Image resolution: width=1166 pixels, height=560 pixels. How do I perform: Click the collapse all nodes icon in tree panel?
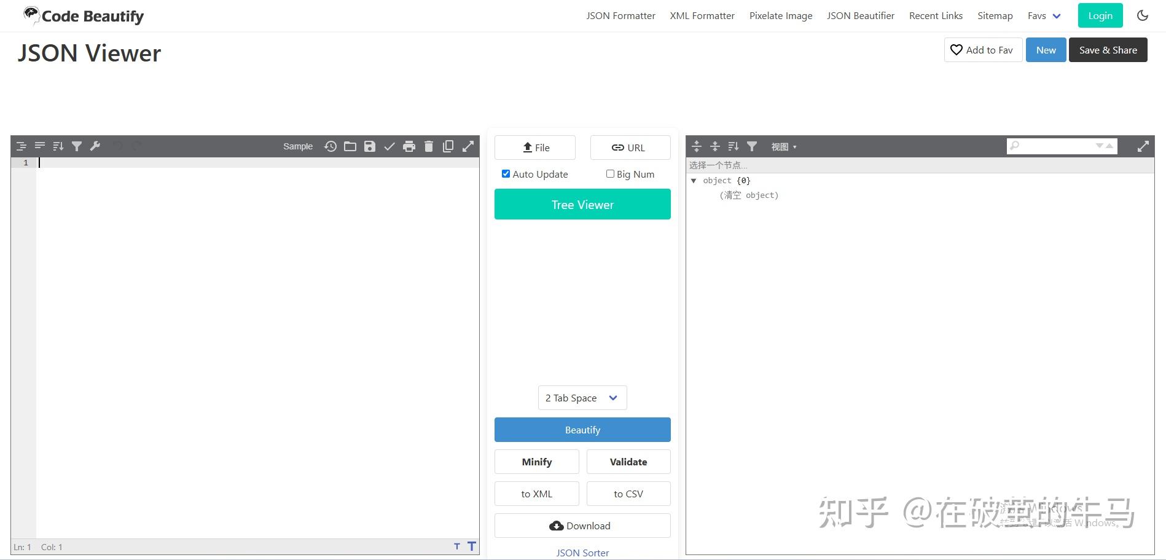tap(715, 146)
